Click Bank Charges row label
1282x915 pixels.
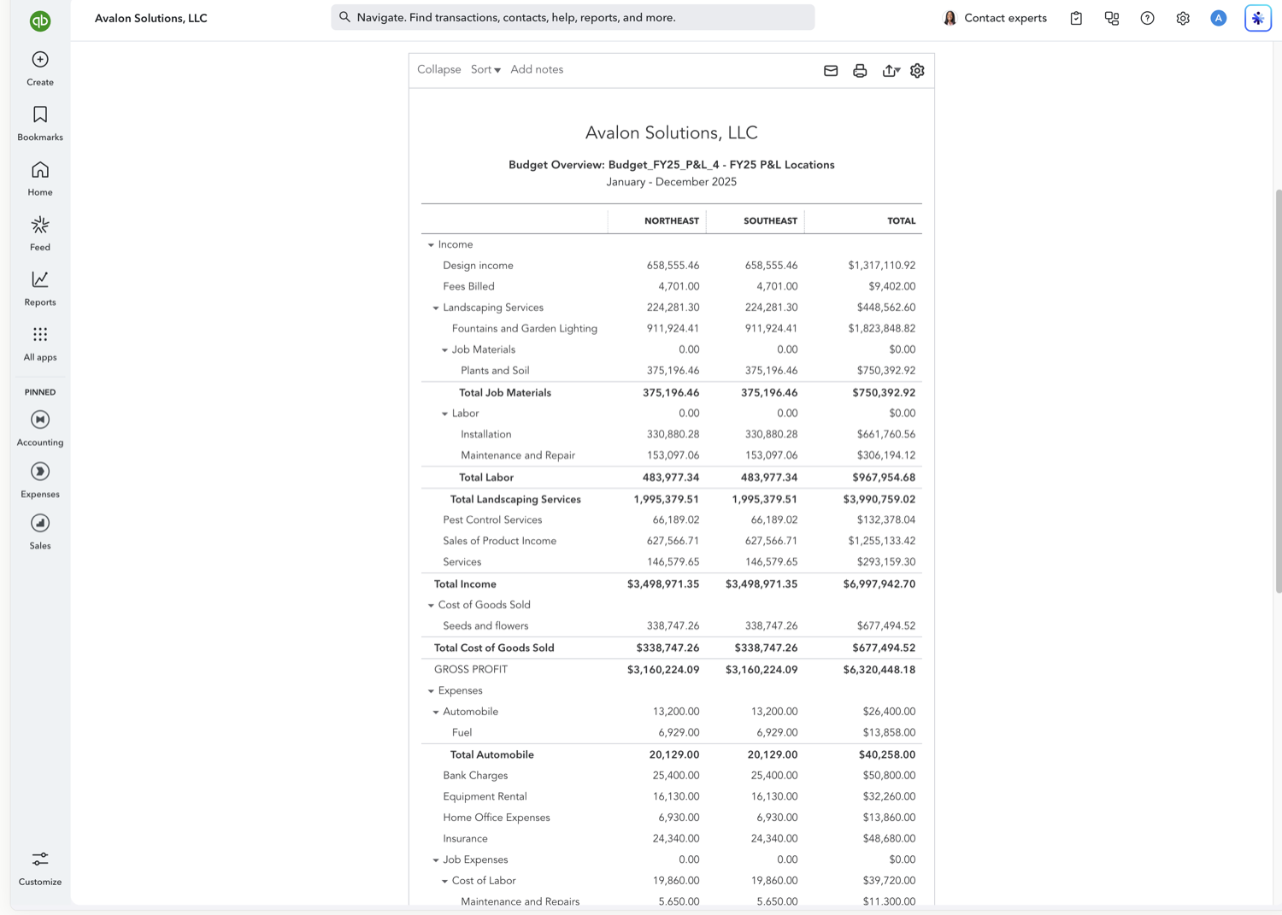tap(475, 776)
